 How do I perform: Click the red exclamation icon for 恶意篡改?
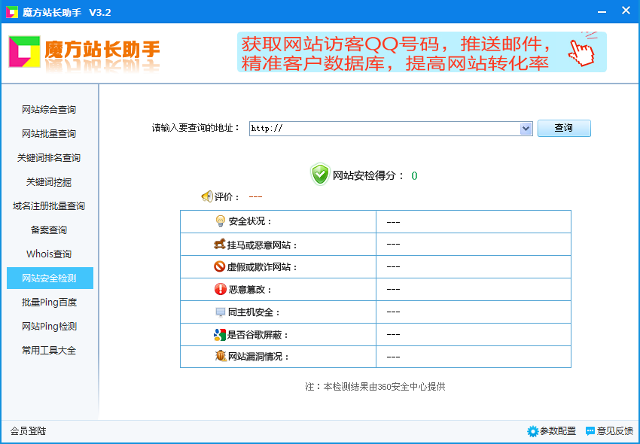[x=221, y=289]
